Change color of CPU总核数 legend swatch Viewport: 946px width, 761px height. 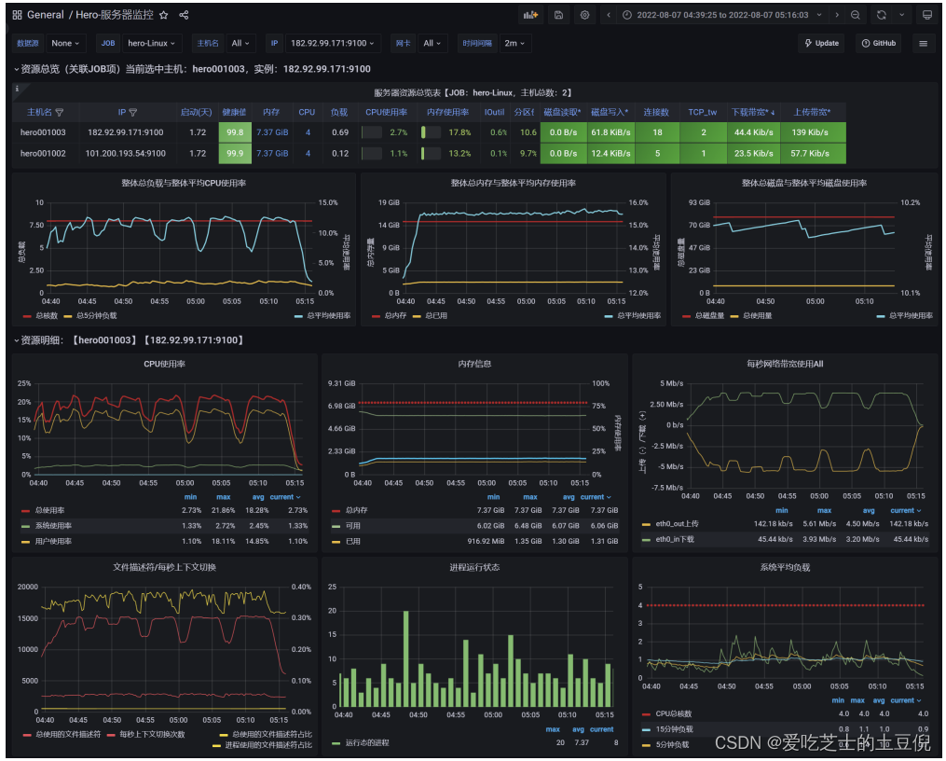coord(646,714)
